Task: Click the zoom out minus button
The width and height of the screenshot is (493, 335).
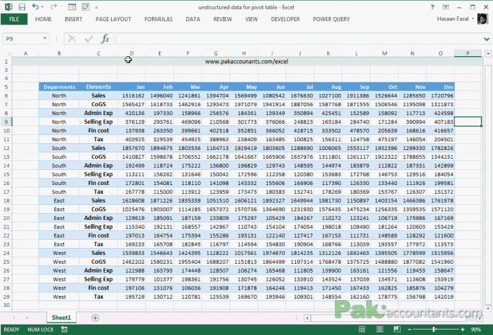Action: (409, 330)
